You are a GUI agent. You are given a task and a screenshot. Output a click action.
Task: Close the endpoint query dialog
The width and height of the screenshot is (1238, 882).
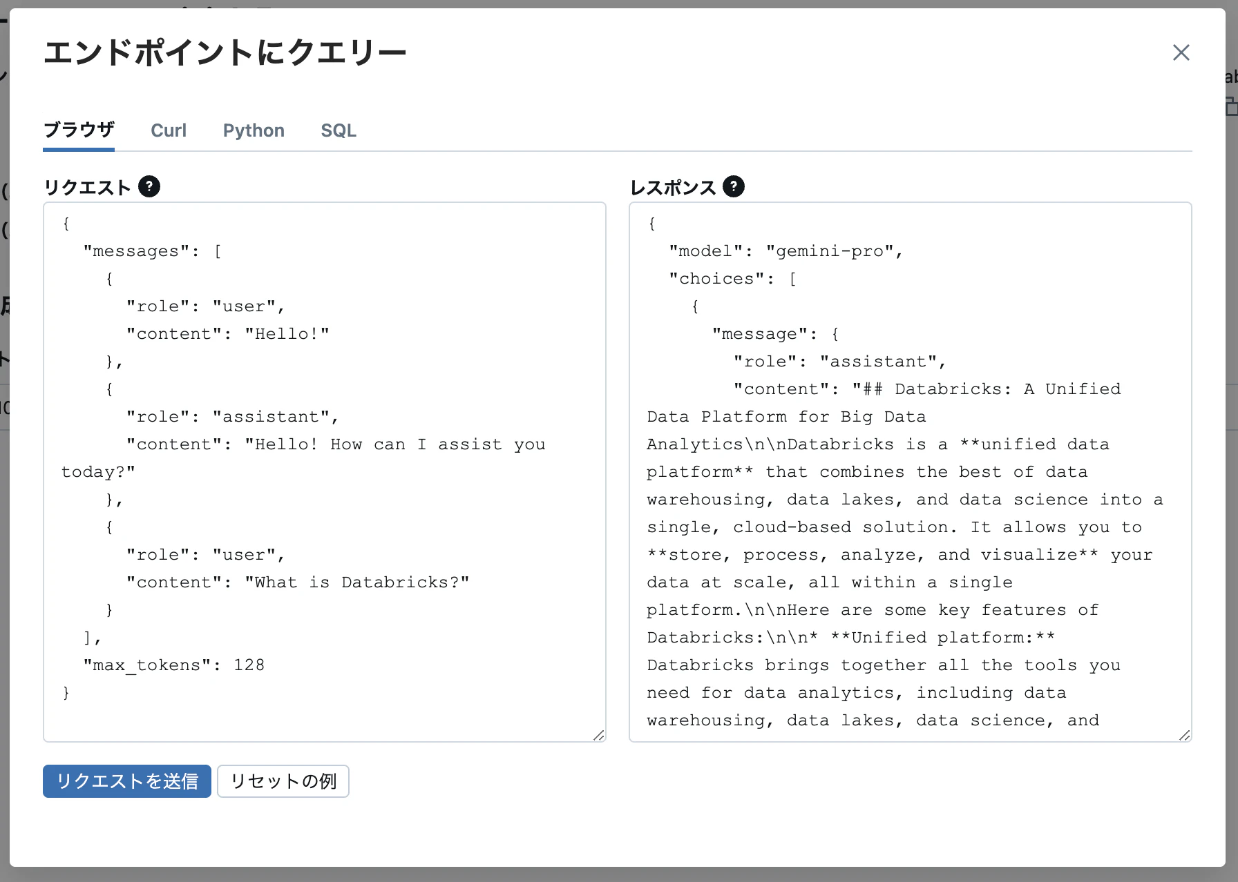pyautogui.click(x=1181, y=52)
